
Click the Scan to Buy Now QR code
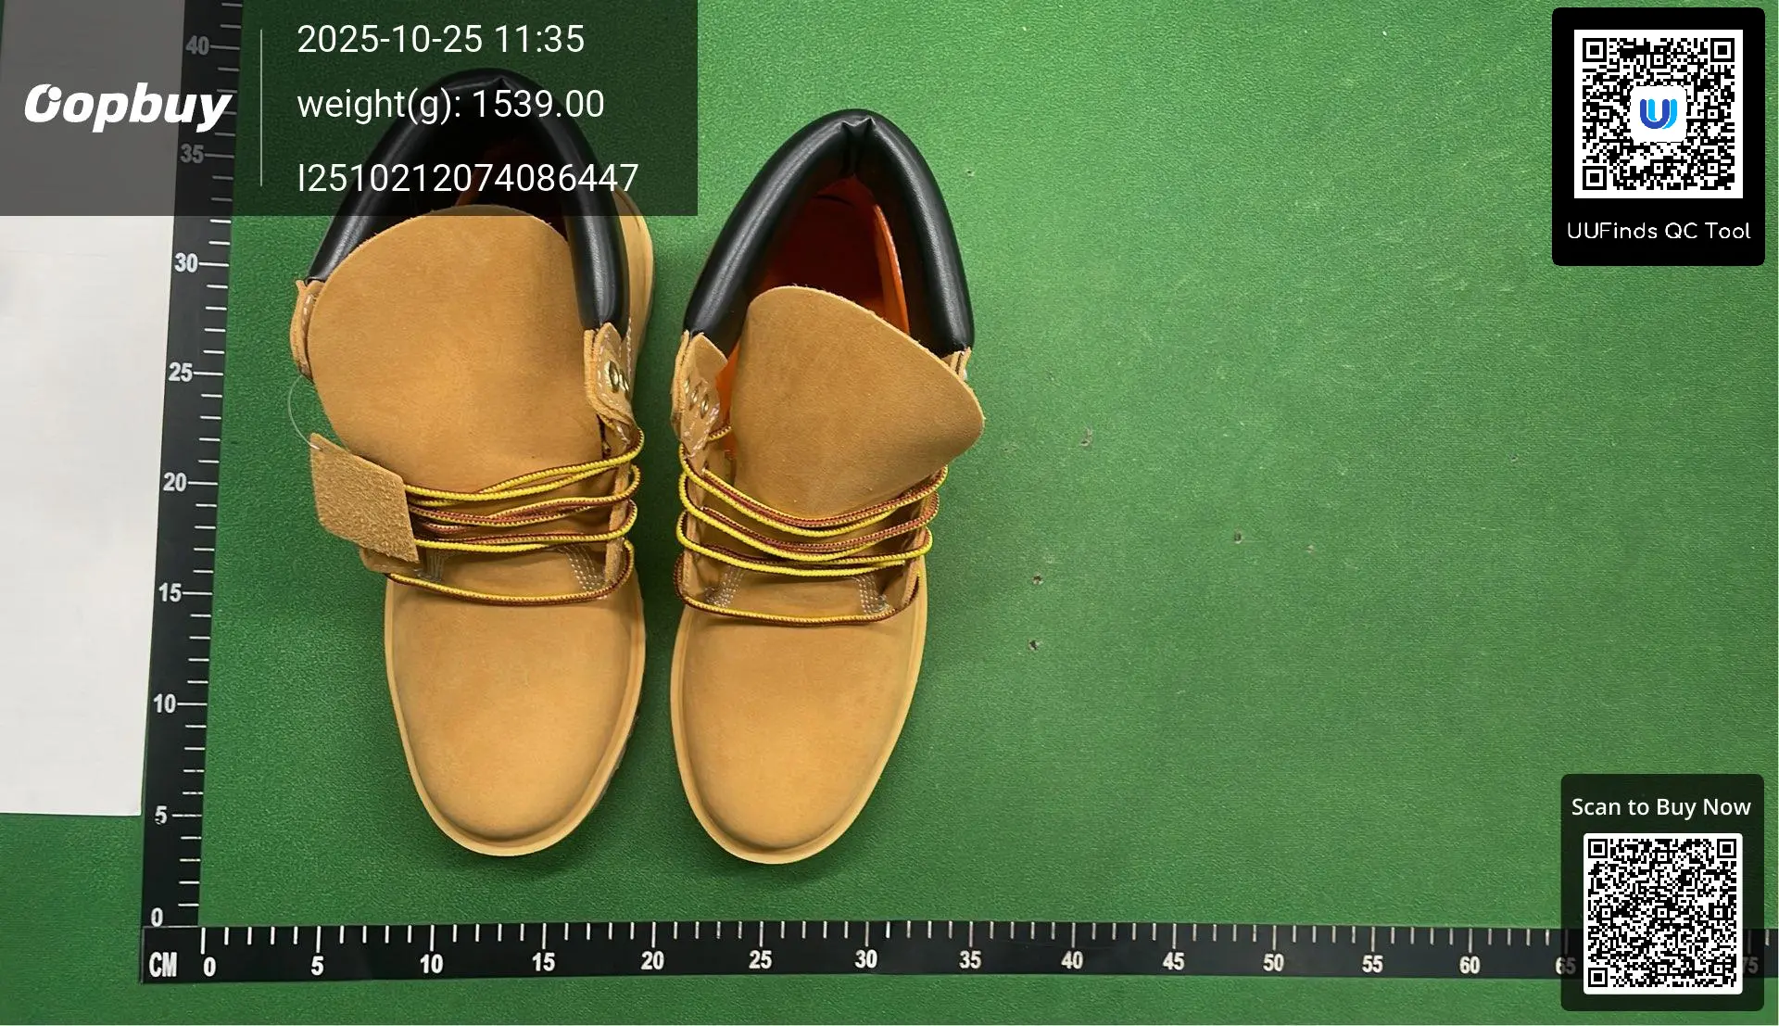[1662, 913]
